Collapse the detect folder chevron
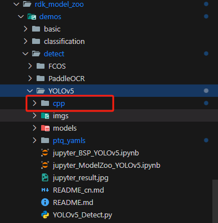Image resolution: width=218 pixels, height=223 pixels. (25, 53)
